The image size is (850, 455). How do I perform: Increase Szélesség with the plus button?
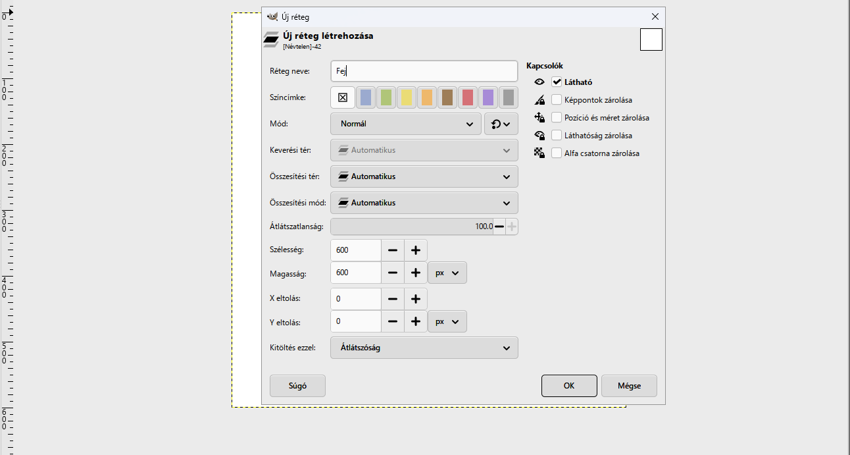coord(416,250)
